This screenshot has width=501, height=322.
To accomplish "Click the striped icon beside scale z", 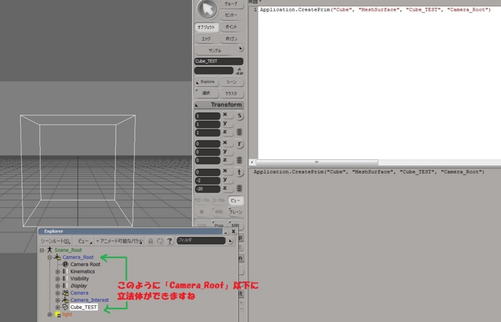I will tap(239, 132).
